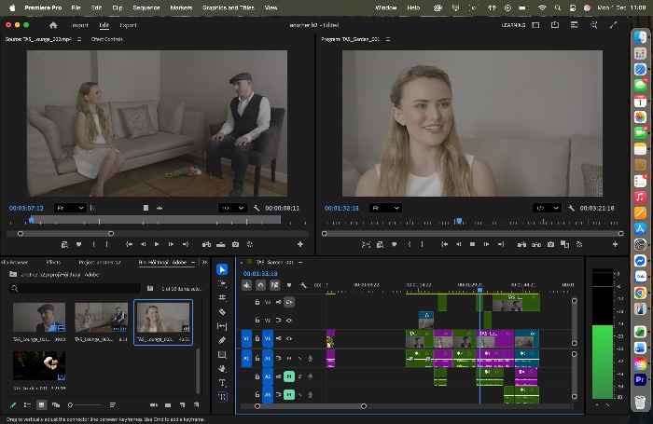Click Insert button in Source monitor
This screenshot has height=424, width=653.
tap(206, 245)
